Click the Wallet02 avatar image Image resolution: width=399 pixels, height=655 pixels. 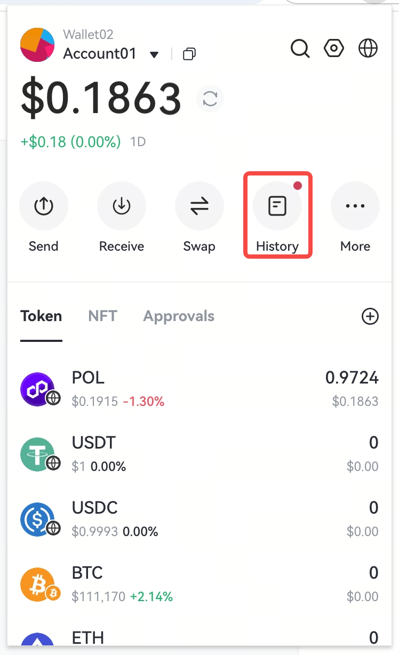coord(37,45)
